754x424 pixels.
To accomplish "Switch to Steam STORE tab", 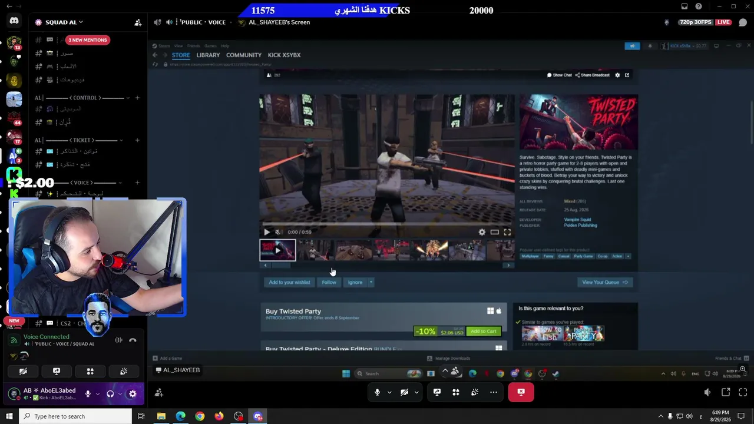I will tap(181, 55).
